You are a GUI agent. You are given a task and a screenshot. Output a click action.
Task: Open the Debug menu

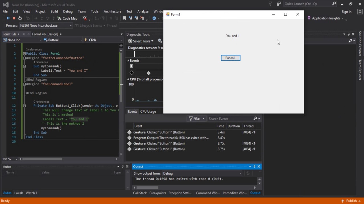pos(68,11)
